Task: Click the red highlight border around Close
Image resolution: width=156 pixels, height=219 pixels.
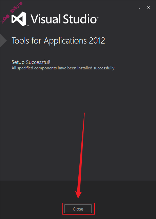Action: click(x=79, y=203)
